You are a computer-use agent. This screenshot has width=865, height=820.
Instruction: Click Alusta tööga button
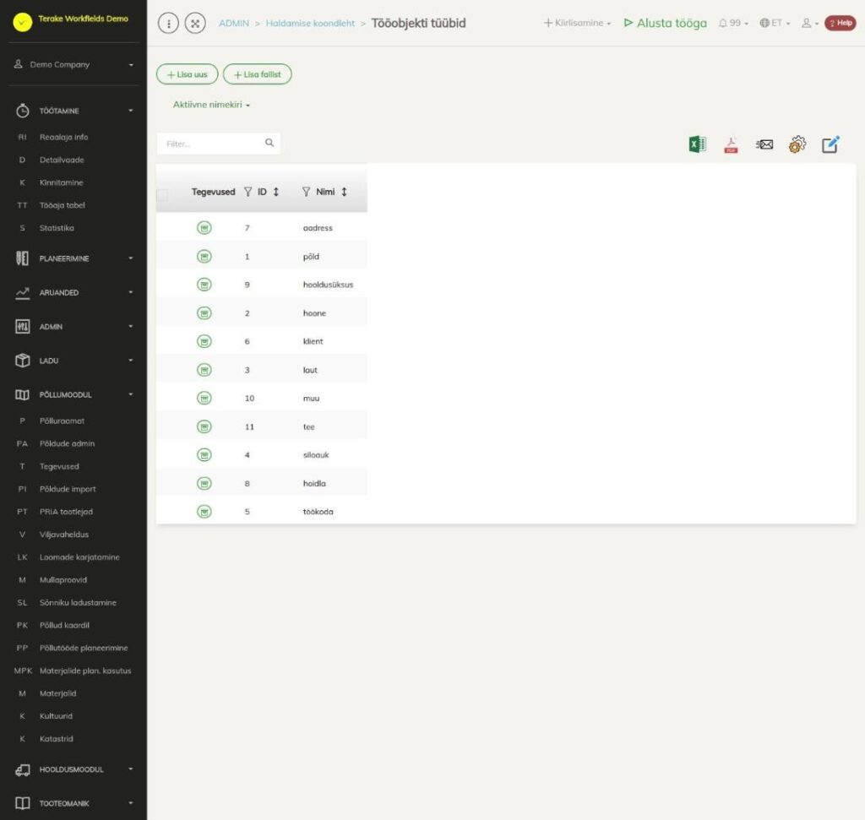point(666,23)
